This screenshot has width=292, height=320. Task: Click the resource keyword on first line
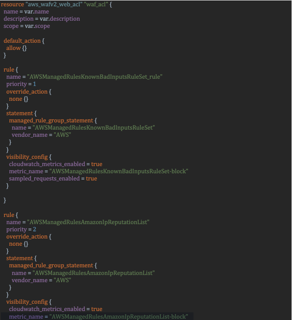(x=13, y=5)
